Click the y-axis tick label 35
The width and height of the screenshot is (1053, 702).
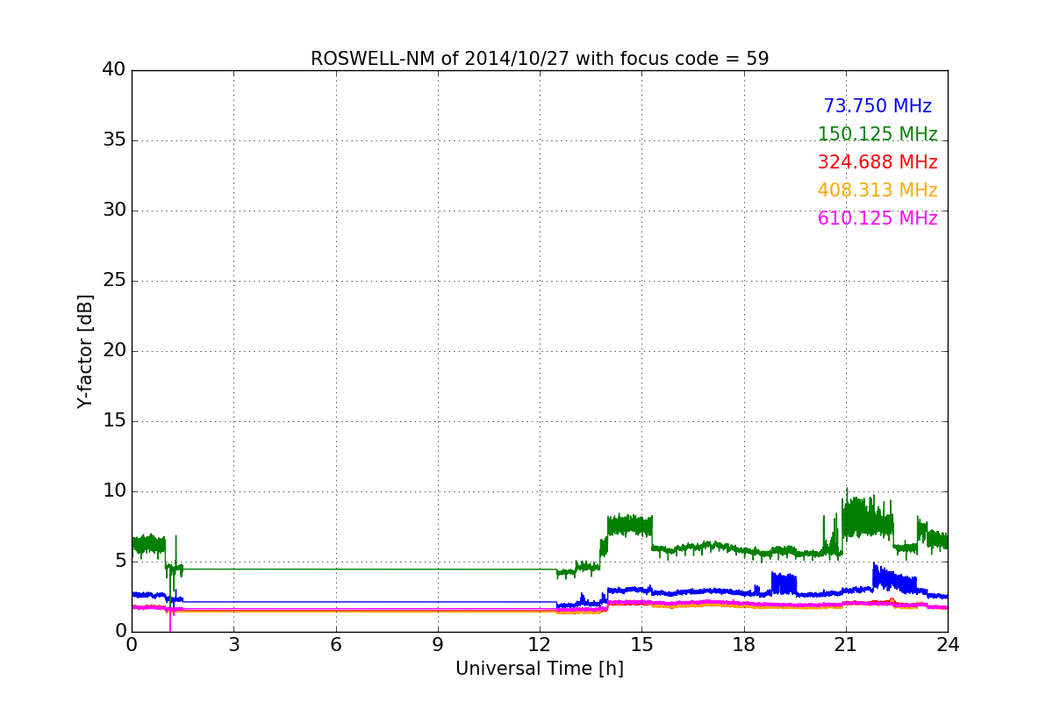click(114, 140)
